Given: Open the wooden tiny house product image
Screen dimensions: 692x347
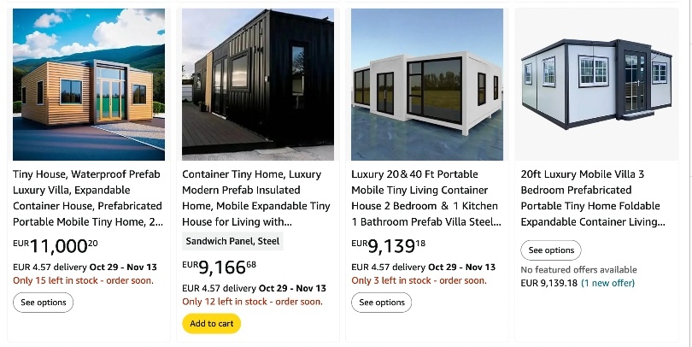Looking at the screenshot, I should coord(88,84).
